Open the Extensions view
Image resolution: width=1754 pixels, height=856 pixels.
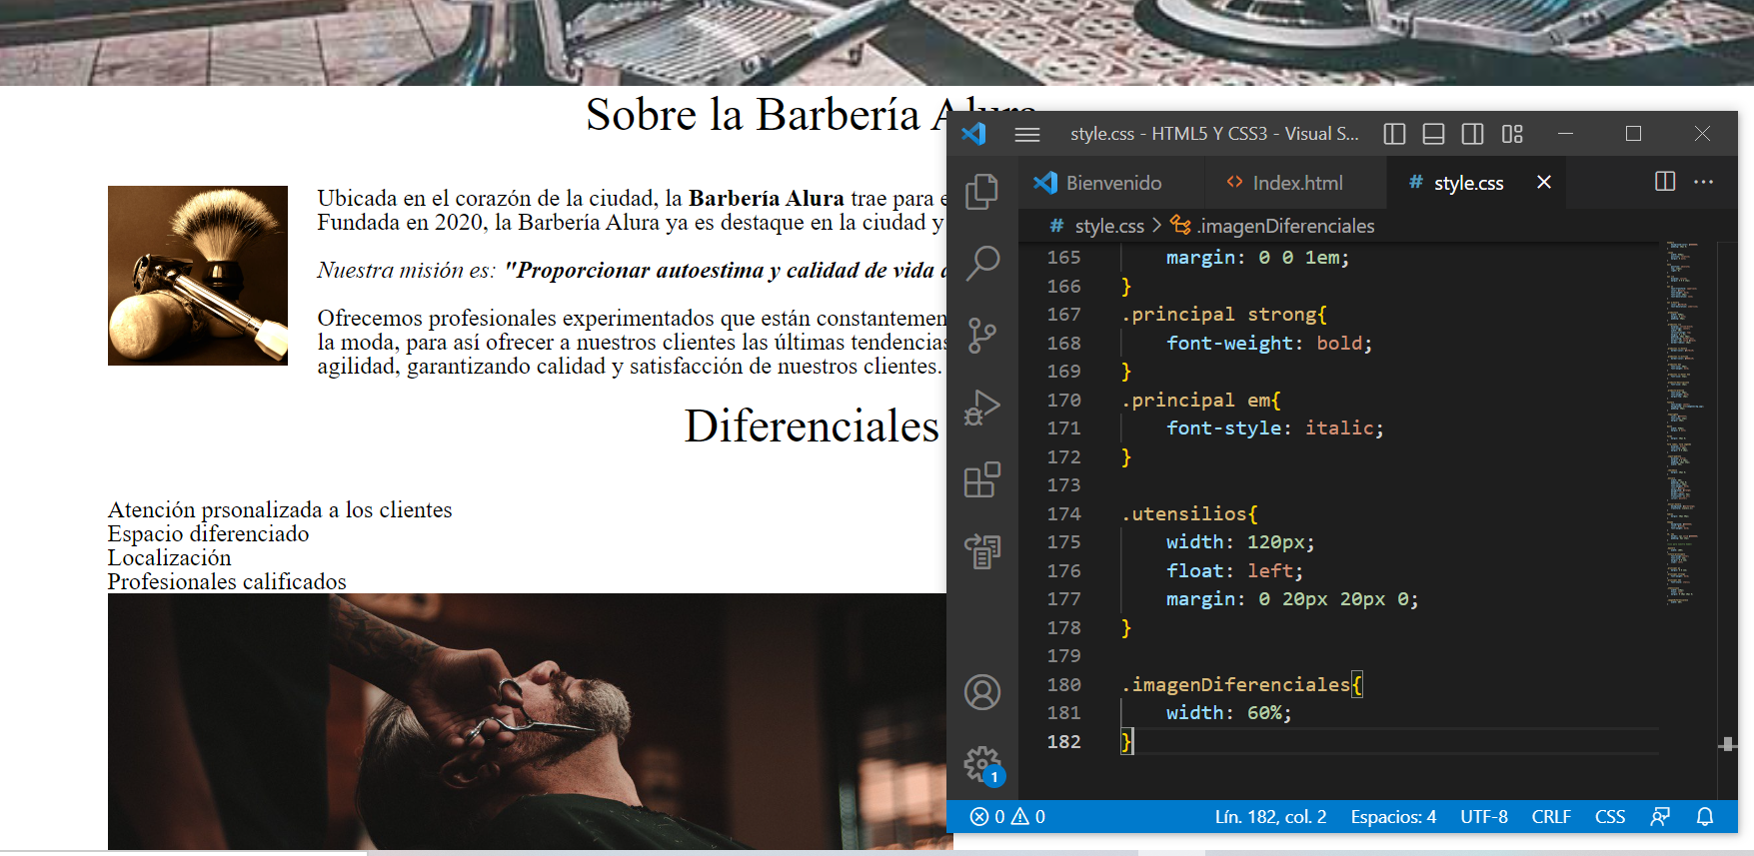tap(981, 479)
